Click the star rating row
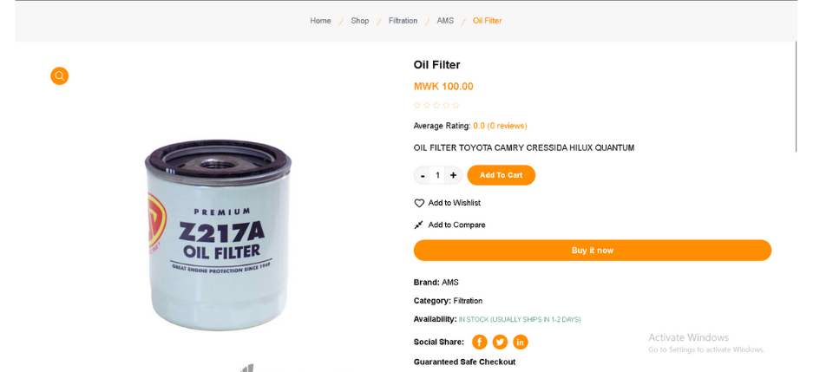This screenshot has height=372, width=813. coord(436,106)
